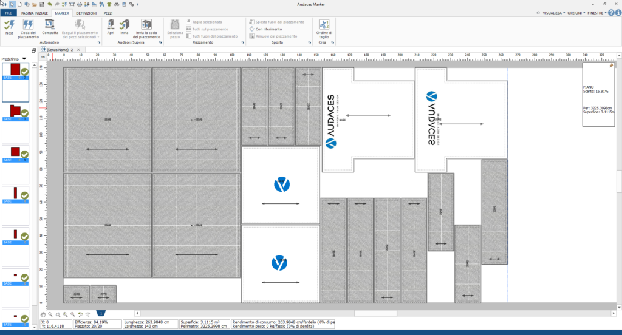Open the OPZIONI dropdown menu
The height and width of the screenshot is (335, 622).
click(x=576, y=13)
